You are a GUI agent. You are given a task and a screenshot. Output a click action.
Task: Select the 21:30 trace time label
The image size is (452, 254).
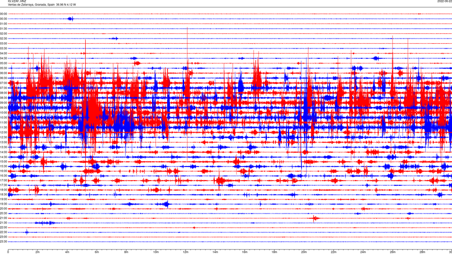point(3,223)
